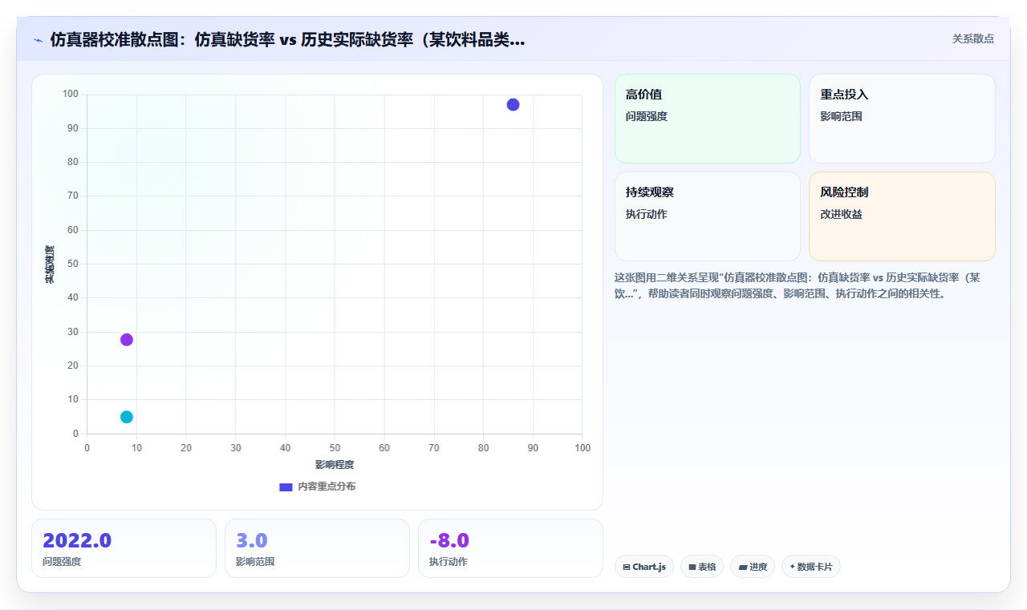Click the 进度 tag
The height and width of the screenshot is (610, 1027).
point(753,567)
